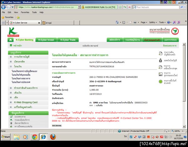
Task: Expand the K-Web Shopping Card section
Action: (11, 102)
